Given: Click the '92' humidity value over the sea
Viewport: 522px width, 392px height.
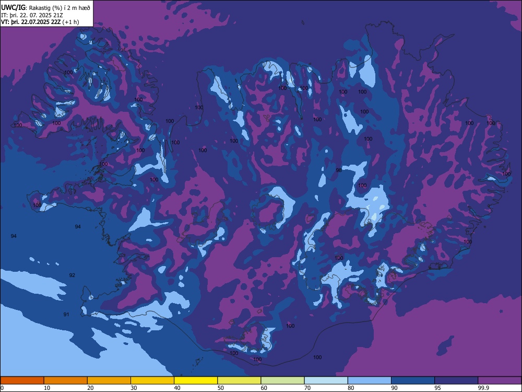Looking at the screenshot, I should (72, 275).
